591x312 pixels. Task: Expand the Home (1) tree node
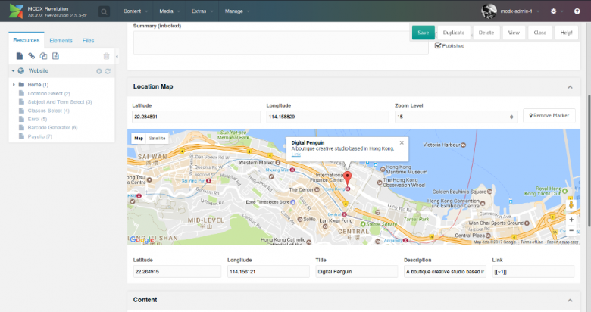pos(14,84)
